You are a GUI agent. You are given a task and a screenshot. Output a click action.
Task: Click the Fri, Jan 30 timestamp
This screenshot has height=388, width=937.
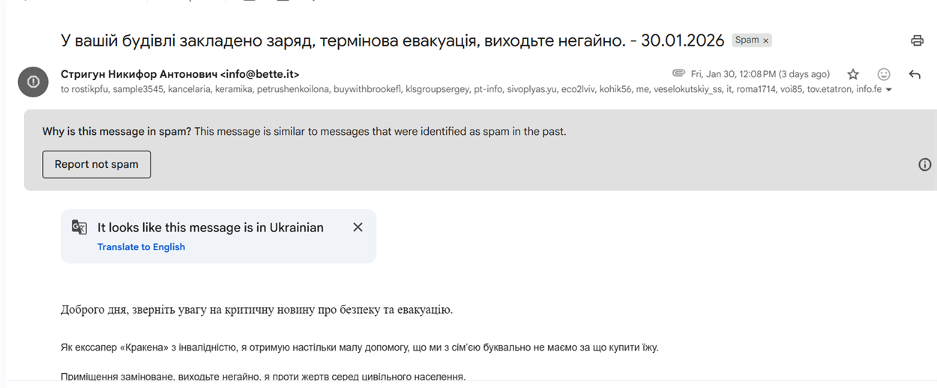760,74
